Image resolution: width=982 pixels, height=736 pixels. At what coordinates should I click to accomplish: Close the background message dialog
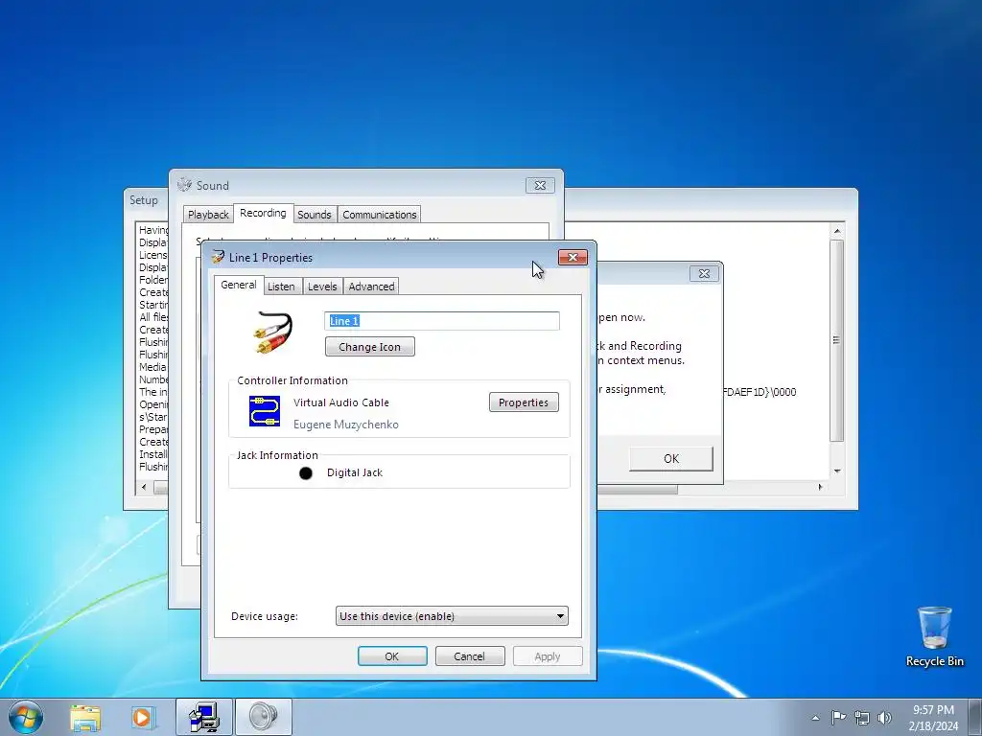pyautogui.click(x=704, y=273)
